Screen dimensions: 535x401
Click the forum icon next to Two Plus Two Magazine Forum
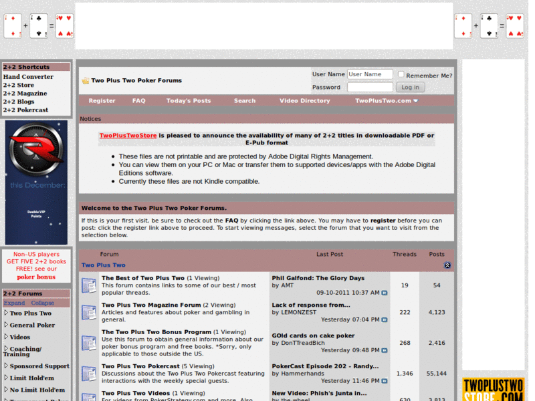[89, 312]
